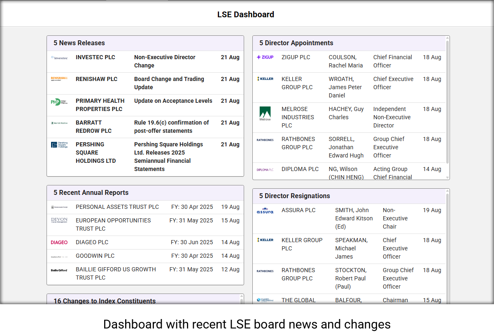This screenshot has height=333, width=494.
Task: Click ASSURA PLC company name
Action: [298, 210]
